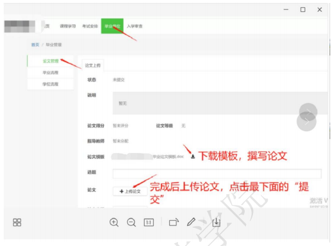Click the 毕业论文模板.doc file name
Viewport: 332px width, 246px height.
[168, 157]
